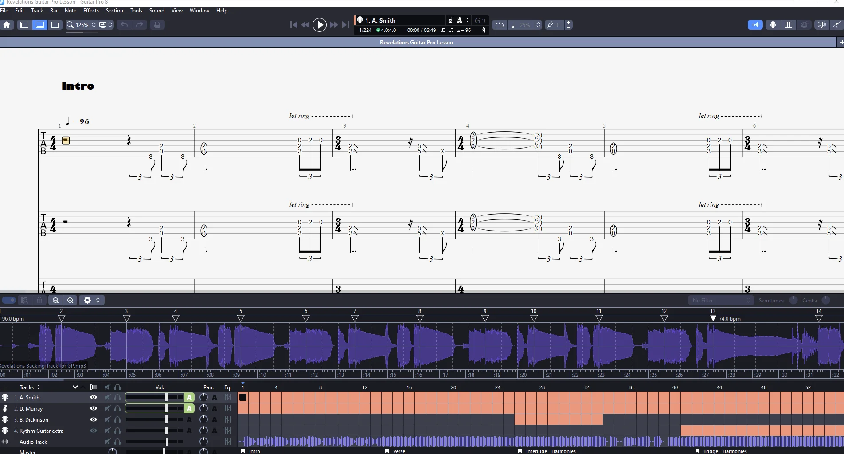The height and width of the screenshot is (454, 844).
Task: Show the drum kit view
Action: click(x=805, y=25)
